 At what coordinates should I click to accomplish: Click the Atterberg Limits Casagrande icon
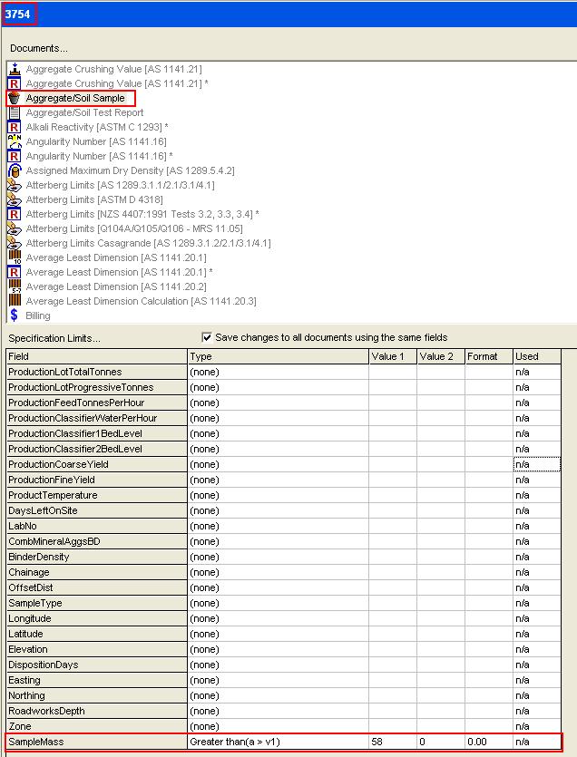tap(15, 243)
